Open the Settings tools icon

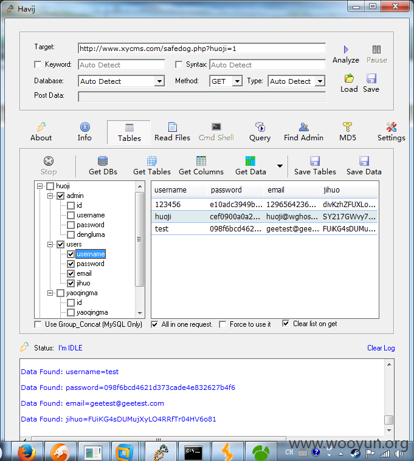(392, 127)
